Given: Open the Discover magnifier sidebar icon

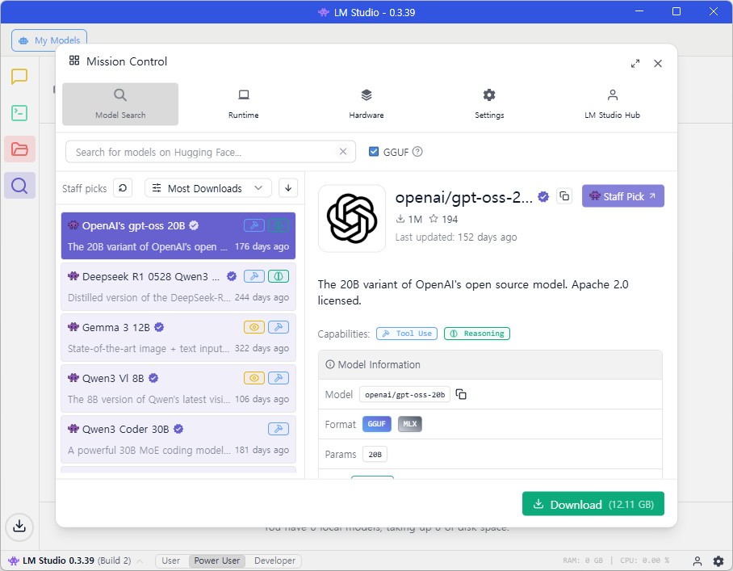Looking at the screenshot, I should pos(19,186).
